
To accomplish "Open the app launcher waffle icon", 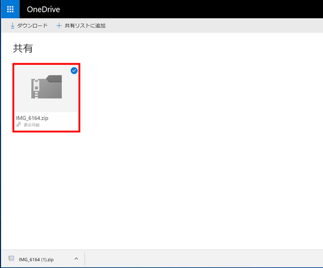I will tap(10, 9).
